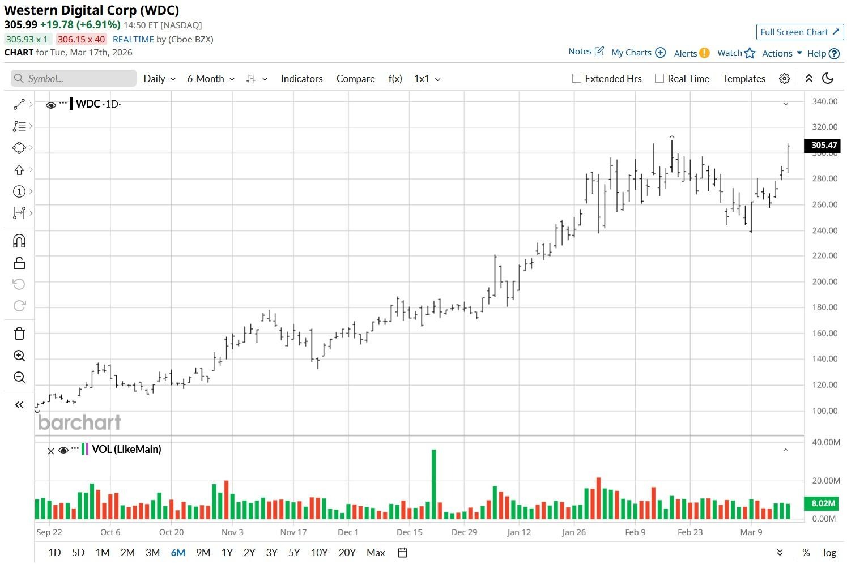
Task: Switch to dark mode moon icon
Action: (x=828, y=79)
